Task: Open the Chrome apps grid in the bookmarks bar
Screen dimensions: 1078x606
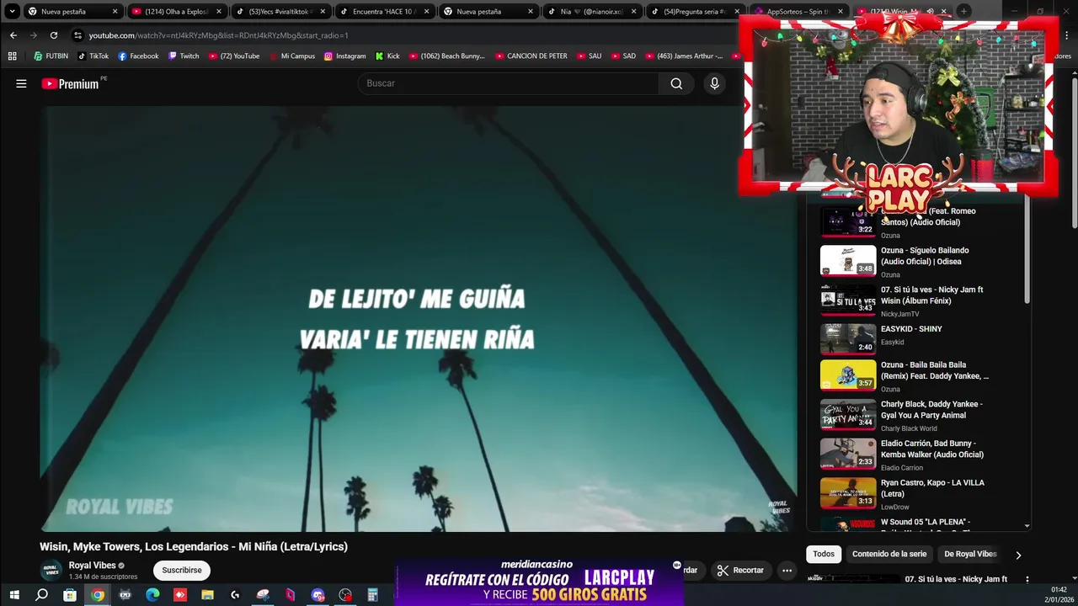Action: (x=12, y=56)
